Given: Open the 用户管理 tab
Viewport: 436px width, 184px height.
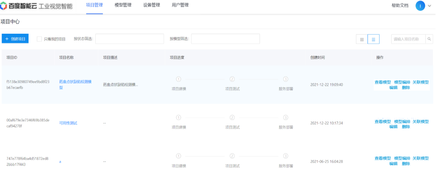Looking at the screenshot, I should coord(180,5).
